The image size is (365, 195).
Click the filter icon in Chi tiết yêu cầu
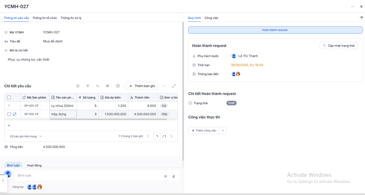pyautogui.click(x=88, y=86)
